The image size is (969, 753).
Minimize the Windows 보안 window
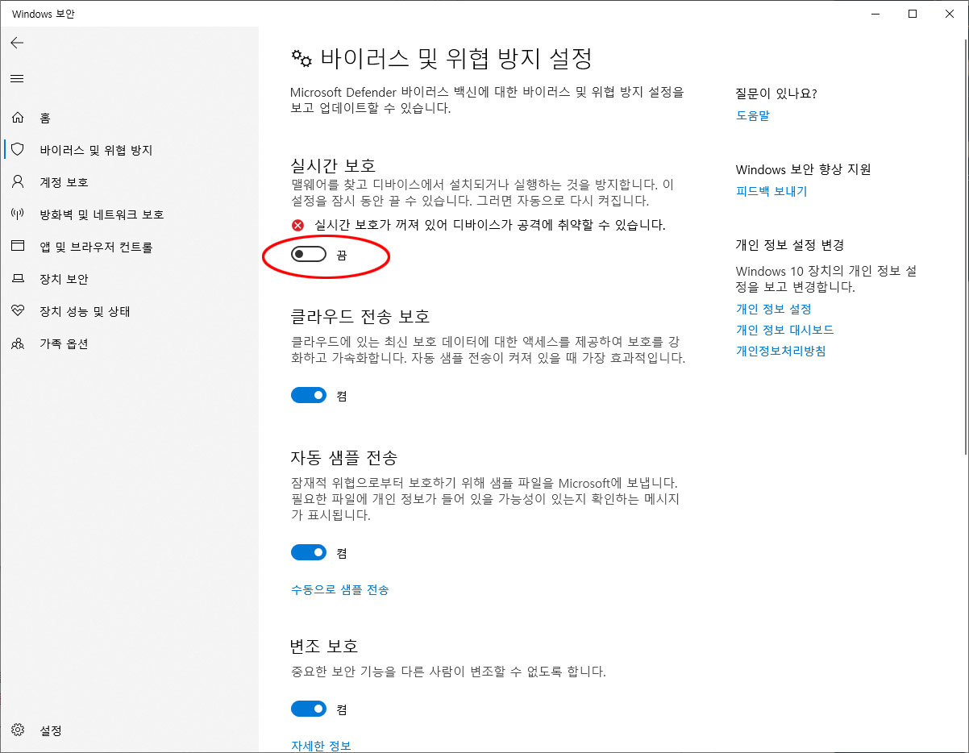(875, 14)
